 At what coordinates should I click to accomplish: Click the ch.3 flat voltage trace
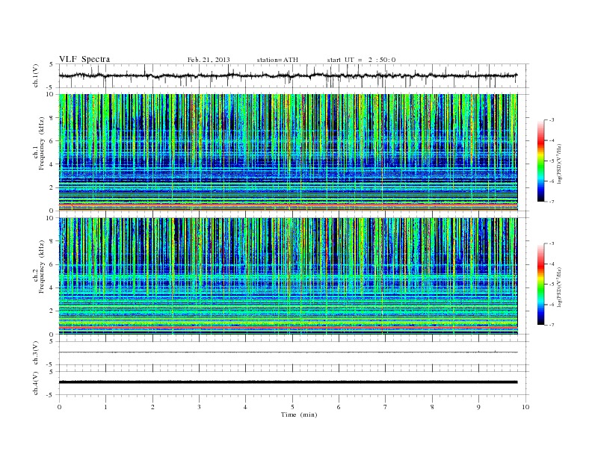point(288,352)
